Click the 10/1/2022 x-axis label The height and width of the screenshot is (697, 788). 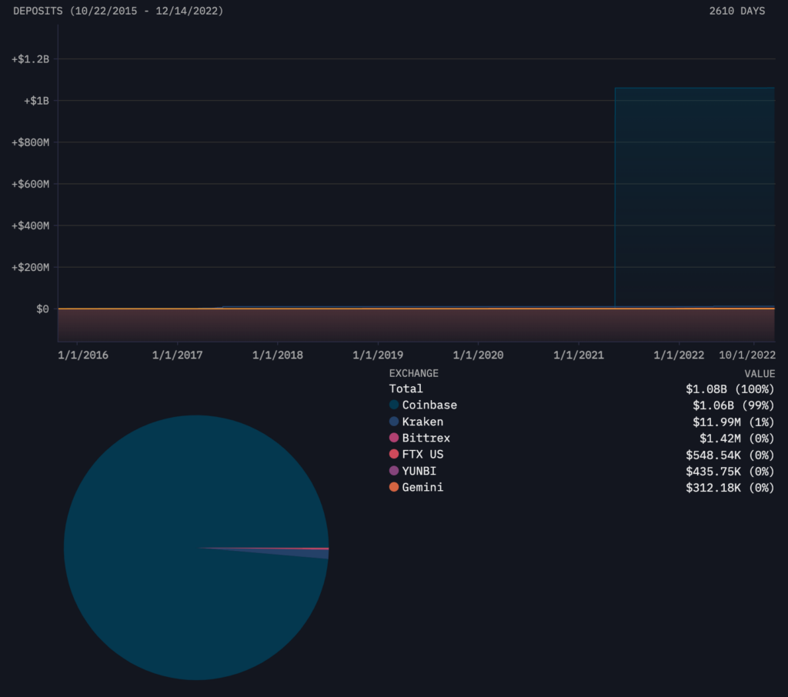pyautogui.click(x=747, y=355)
